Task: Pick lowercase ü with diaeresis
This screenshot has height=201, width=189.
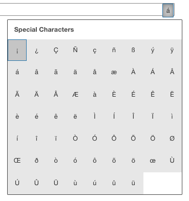Action: [133, 183]
